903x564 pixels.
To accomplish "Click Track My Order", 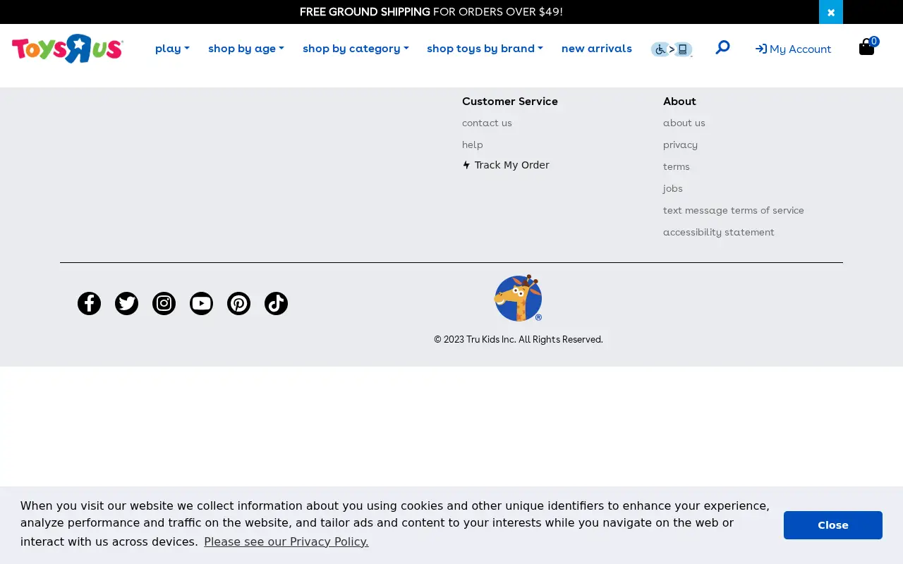I will (x=506, y=165).
